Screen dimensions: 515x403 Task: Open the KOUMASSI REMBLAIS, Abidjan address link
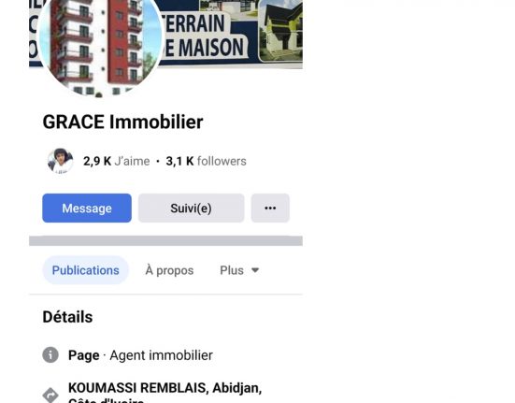tap(165, 393)
